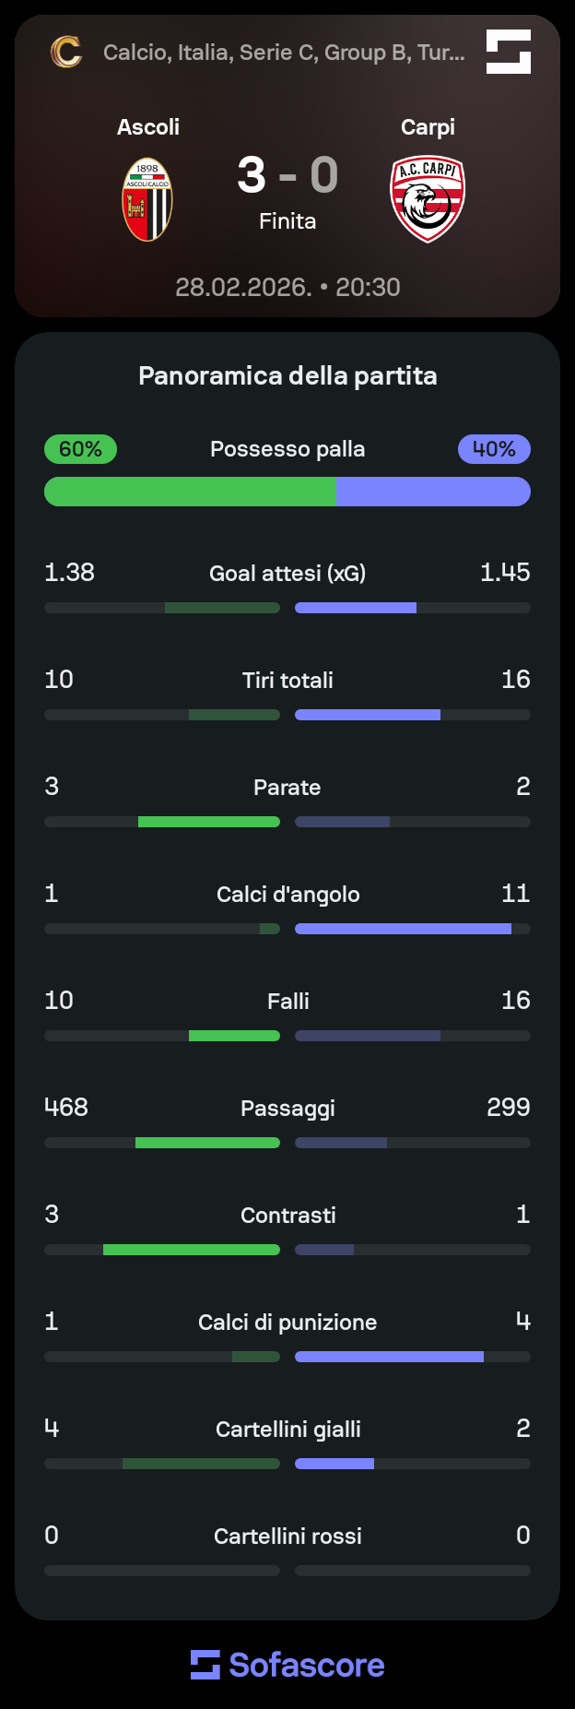575x1709 pixels.
Task: Click the Serie C league logo icon
Action: click(65, 52)
